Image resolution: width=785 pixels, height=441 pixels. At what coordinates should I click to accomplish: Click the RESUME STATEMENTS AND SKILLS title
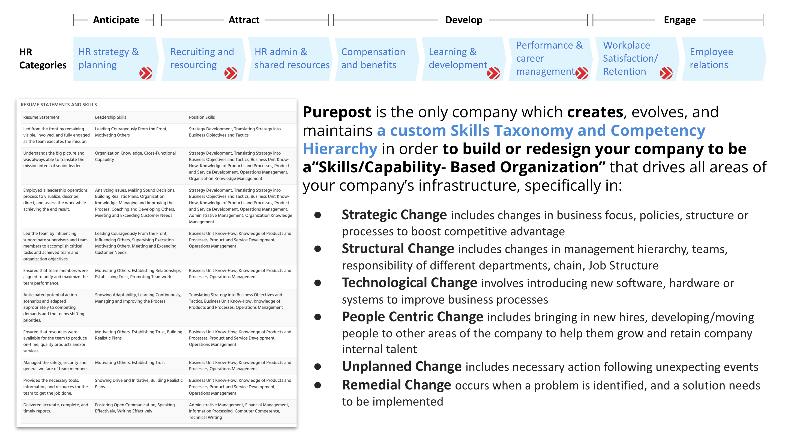[x=59, y=104]
